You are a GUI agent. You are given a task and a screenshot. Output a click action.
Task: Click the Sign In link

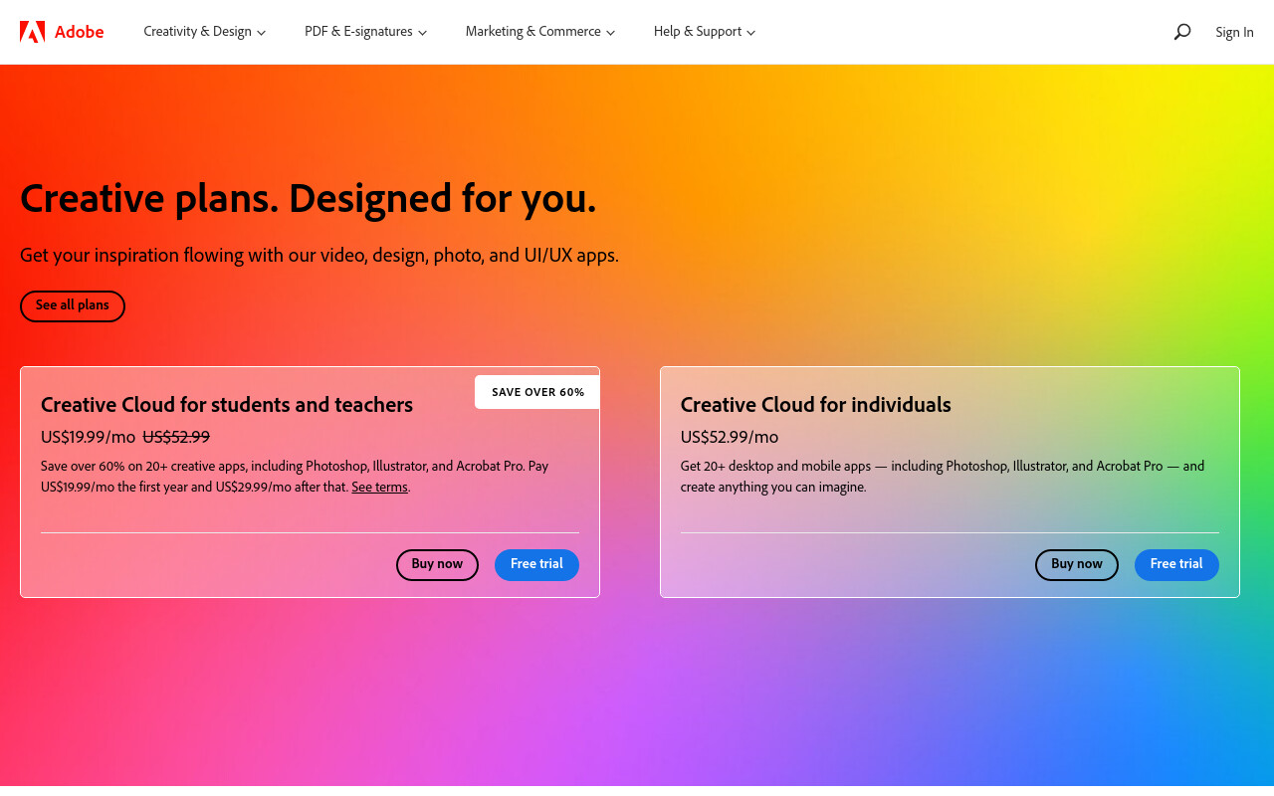1234,32
